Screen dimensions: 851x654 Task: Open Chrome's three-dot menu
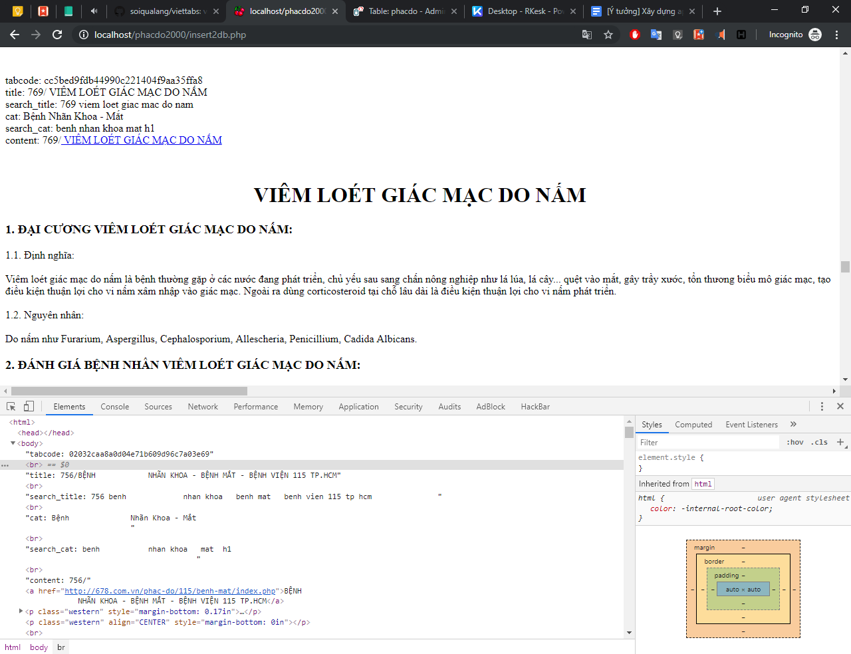pyautogui.click(x=836, y=35)
